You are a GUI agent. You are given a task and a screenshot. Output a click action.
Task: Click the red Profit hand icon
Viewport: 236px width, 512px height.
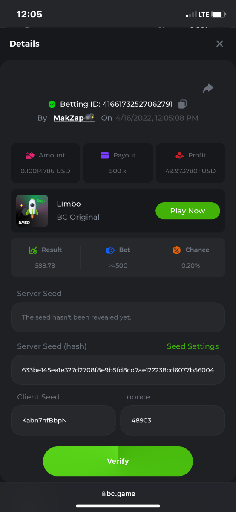[x=179, y=156]
